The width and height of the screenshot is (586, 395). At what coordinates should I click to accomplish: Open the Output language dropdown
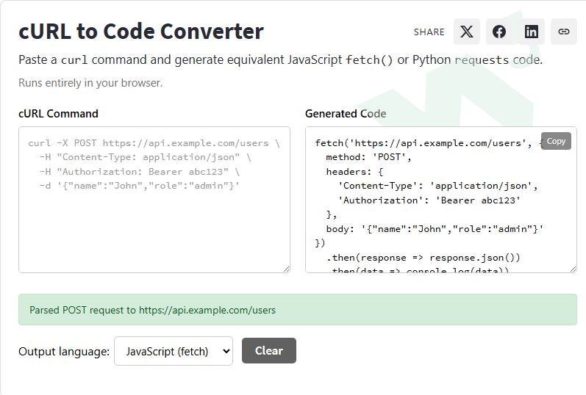point(174,351)
